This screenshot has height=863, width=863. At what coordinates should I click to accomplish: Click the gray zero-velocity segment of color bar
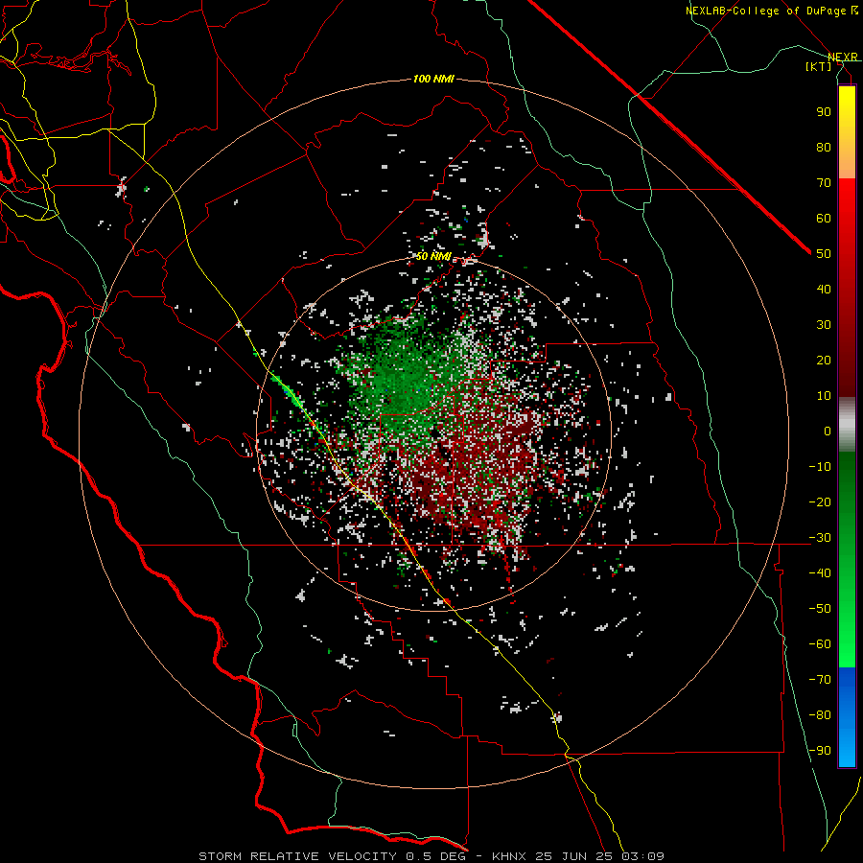click(847, 427)
